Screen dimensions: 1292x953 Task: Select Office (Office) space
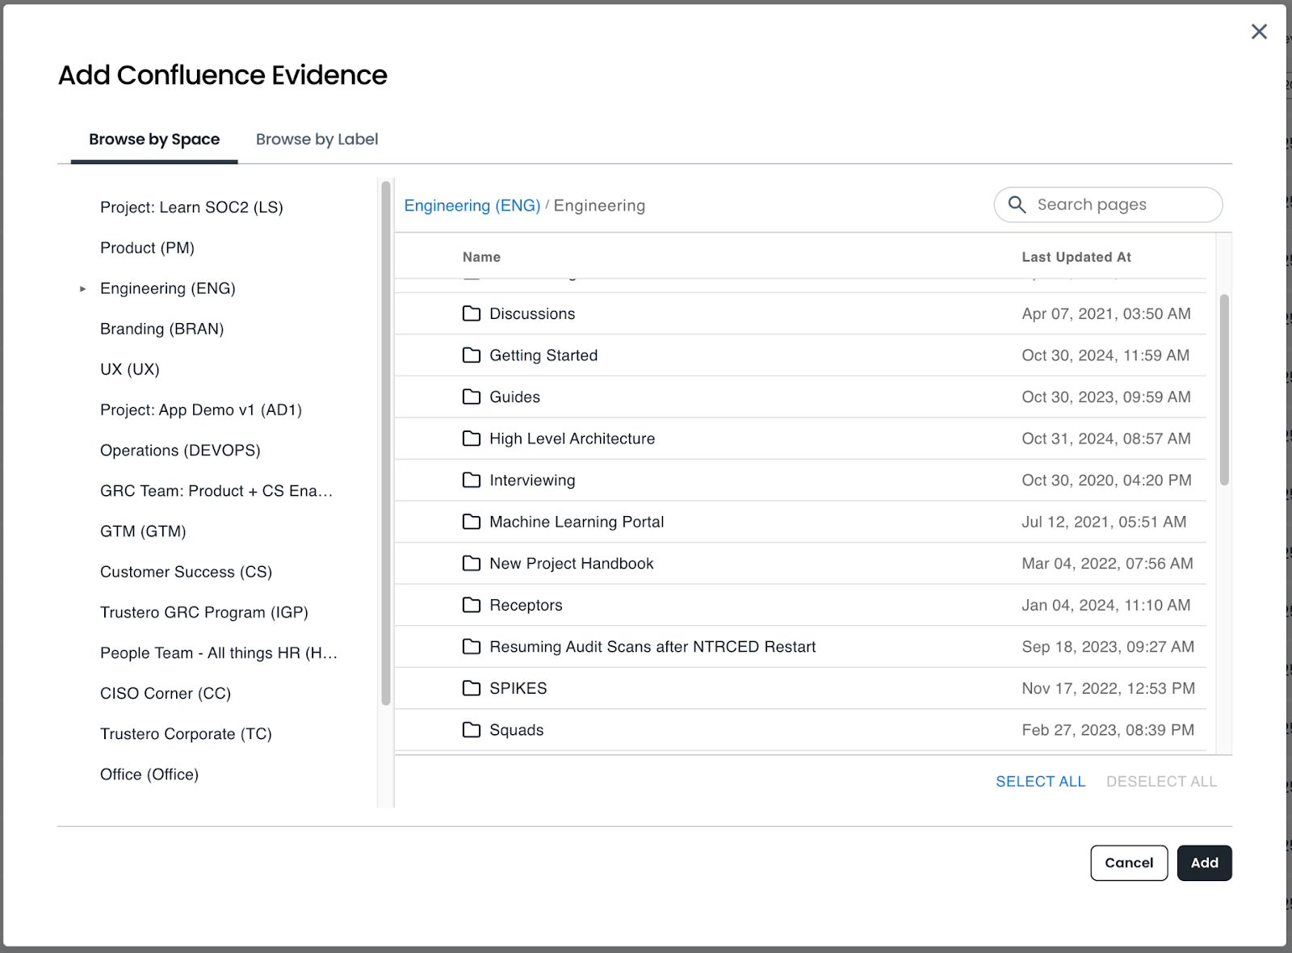149,774
